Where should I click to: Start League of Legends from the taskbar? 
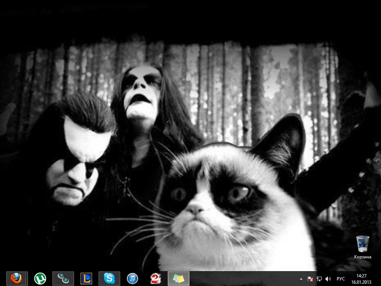click(86, 279)
